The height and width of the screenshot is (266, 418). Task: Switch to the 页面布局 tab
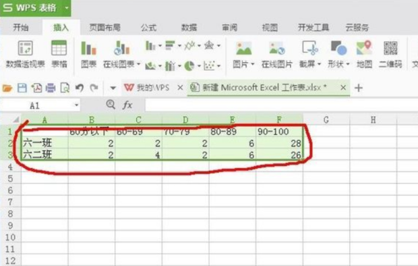tap(104, 27)
